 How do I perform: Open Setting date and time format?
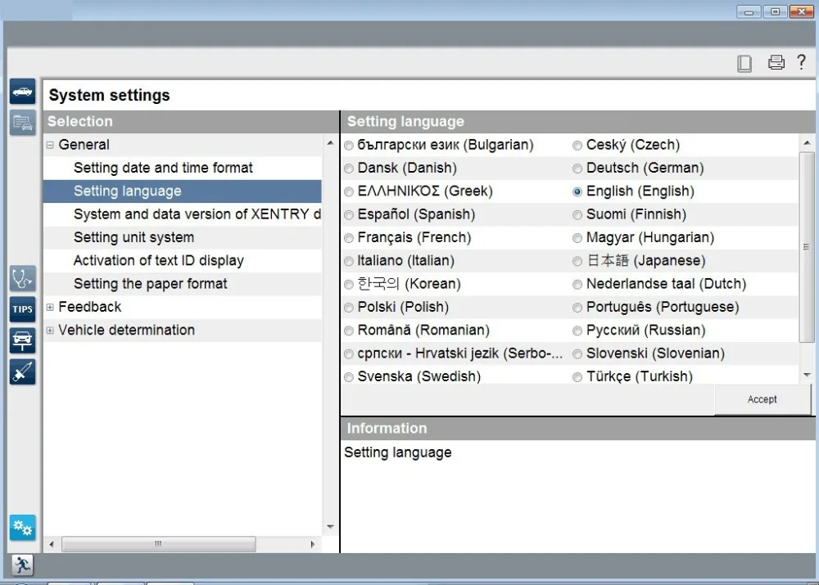pyautogui.click(x=163, y=168)
